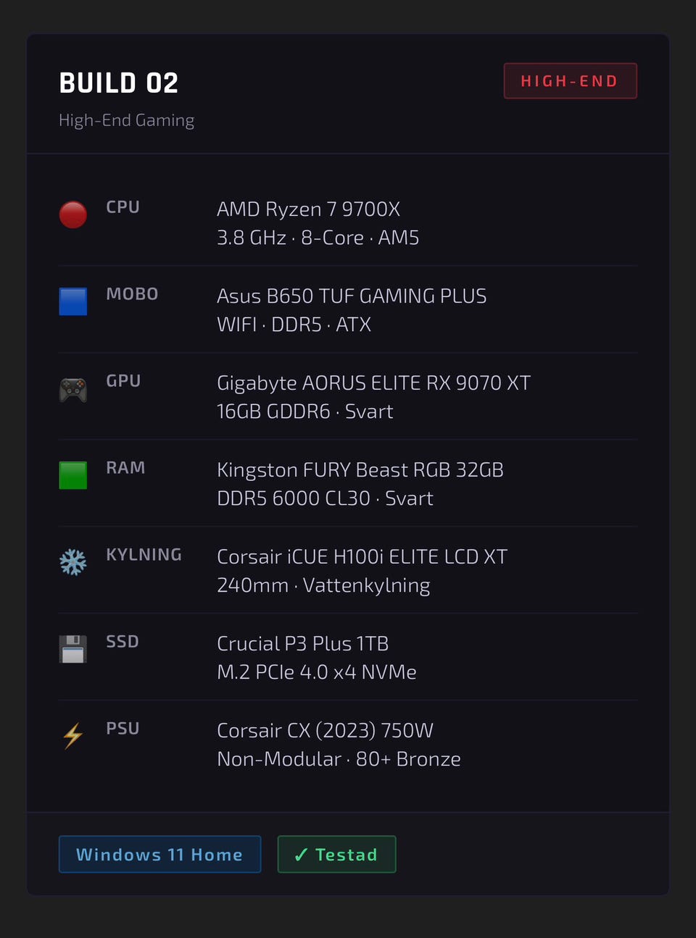This screenshot has width=696, height=938.
Task: Click the blue square MOBO icon
Action: tap(72, 301)
